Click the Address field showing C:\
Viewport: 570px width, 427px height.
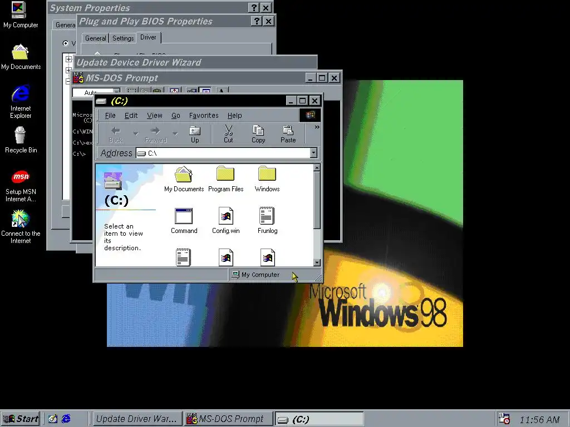click(x=223, y=153)
